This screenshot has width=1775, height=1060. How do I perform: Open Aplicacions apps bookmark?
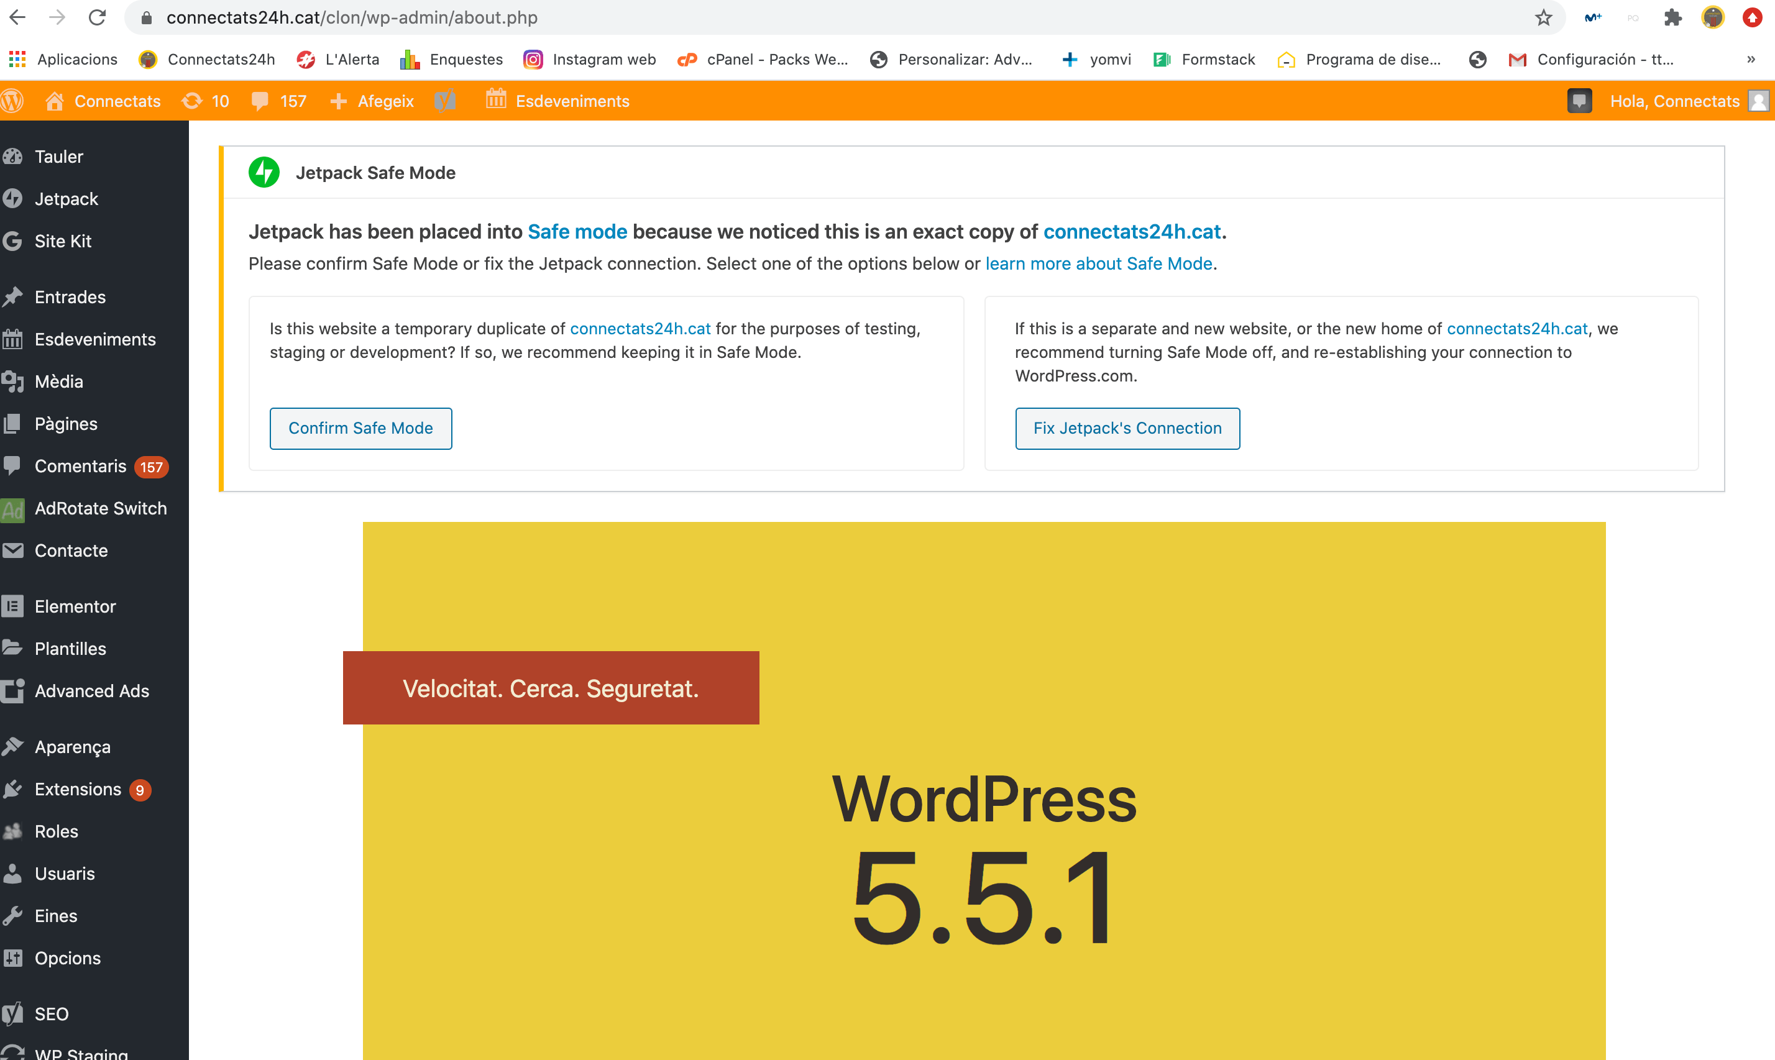[x=63, y=59]
